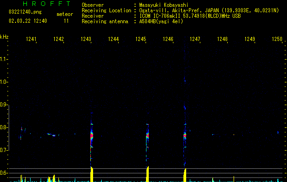Click the 1248 time axis marker
The image size is (287, 182).
[x=222, y=39]
